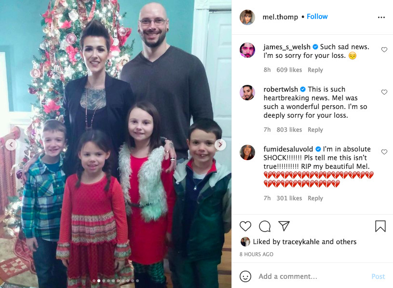Like the post with heart icon

click(x=245, y=226)
